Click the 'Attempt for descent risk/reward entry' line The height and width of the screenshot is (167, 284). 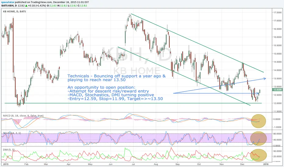click(x=108, y=91)
